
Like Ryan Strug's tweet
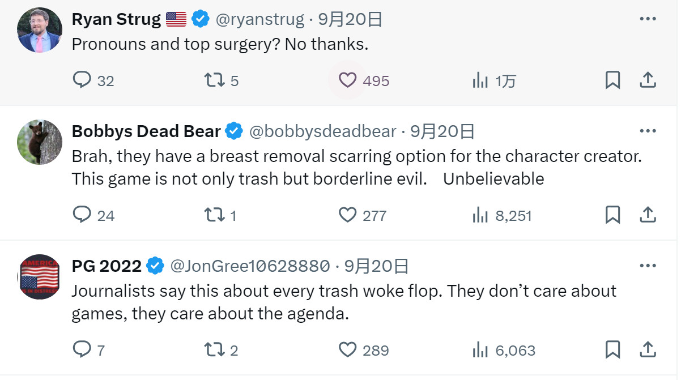347,80
